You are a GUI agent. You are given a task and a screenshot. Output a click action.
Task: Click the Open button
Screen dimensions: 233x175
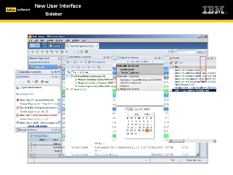coord(35,46)
